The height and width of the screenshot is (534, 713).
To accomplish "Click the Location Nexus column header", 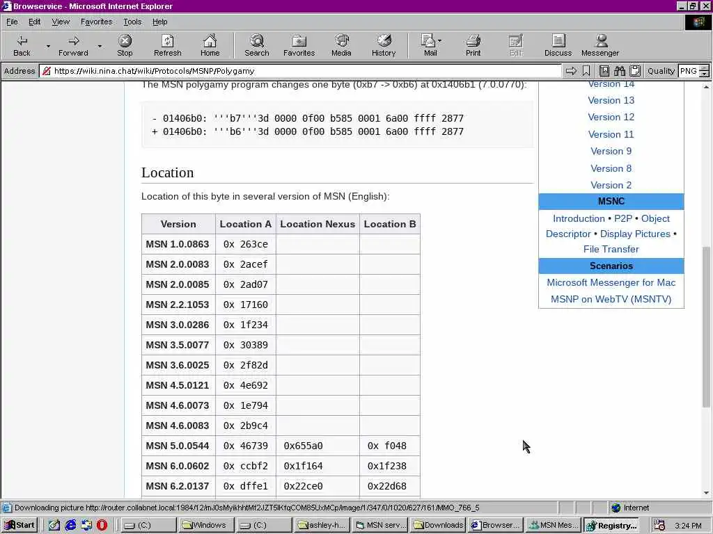I will (318, 224).
